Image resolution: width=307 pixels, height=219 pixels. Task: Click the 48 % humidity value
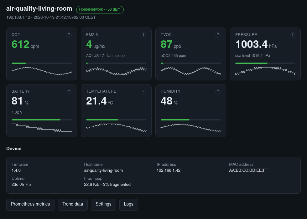click(169, 101)
